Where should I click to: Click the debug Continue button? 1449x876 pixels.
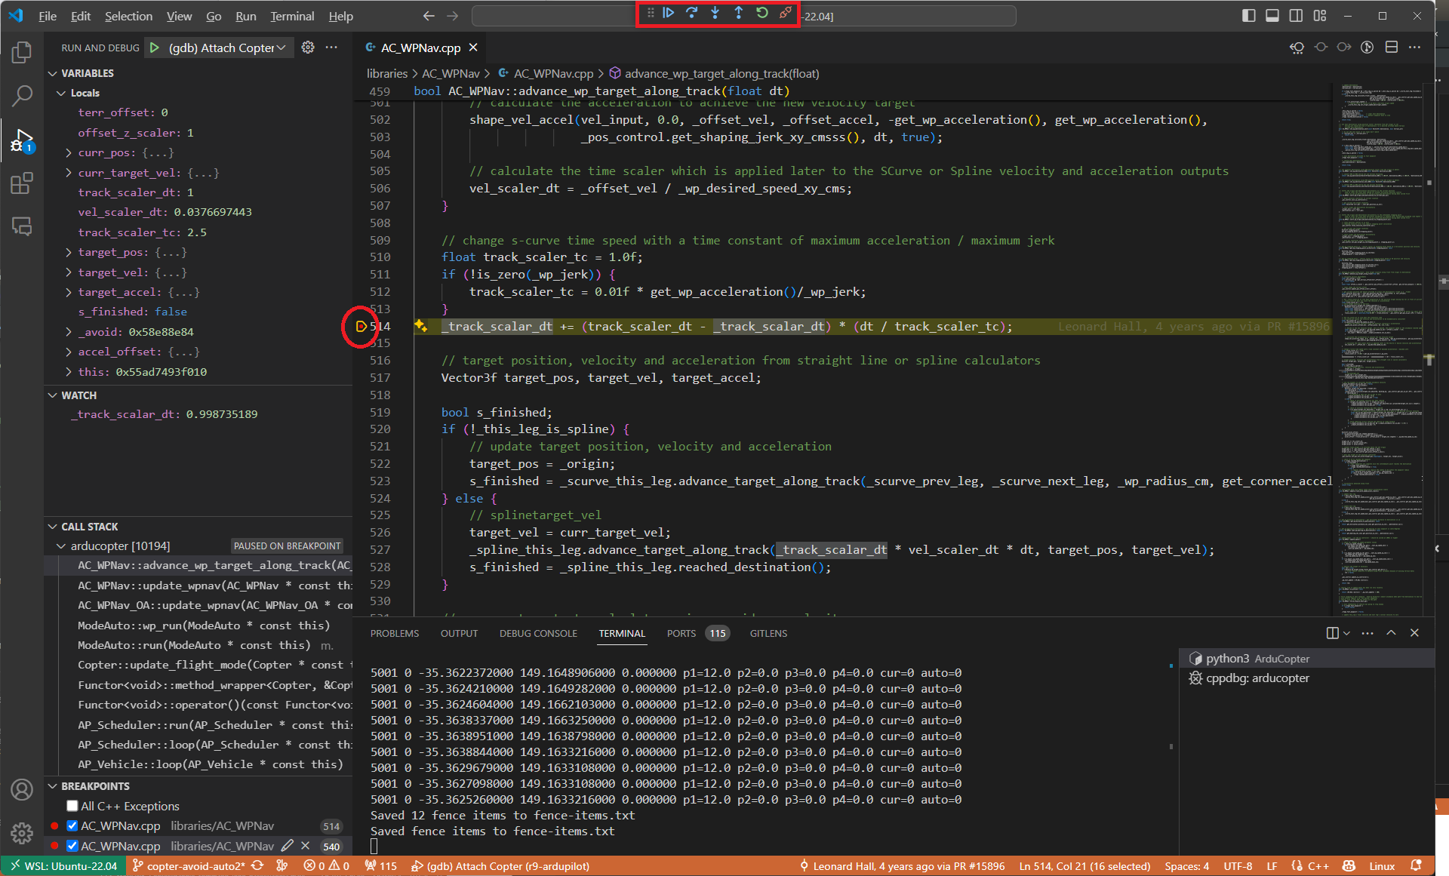point(669,13)
